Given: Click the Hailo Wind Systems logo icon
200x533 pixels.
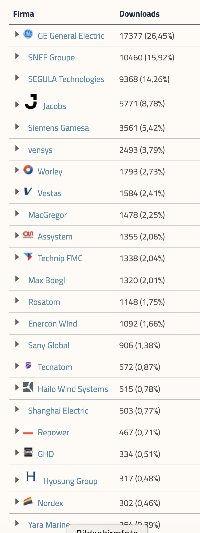Looking at the screenshot, I should (28, 387).
